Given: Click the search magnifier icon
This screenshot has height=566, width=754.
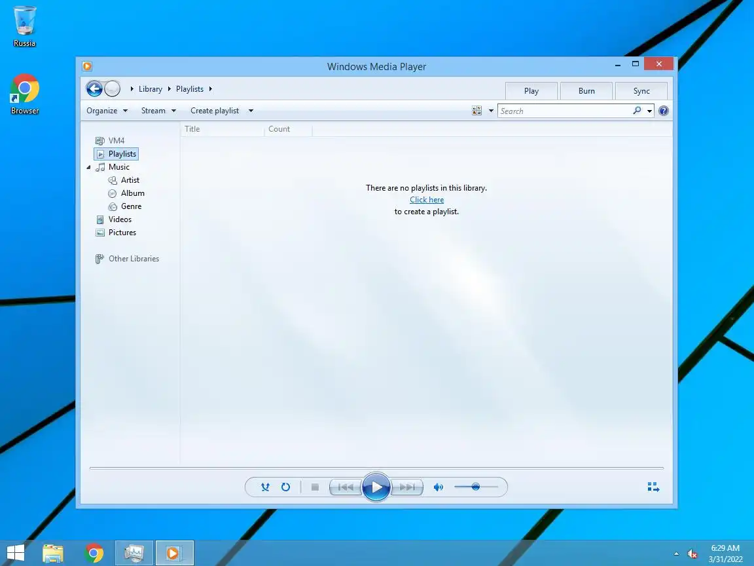Looking at the screenshot, I should tap(637, 111).
